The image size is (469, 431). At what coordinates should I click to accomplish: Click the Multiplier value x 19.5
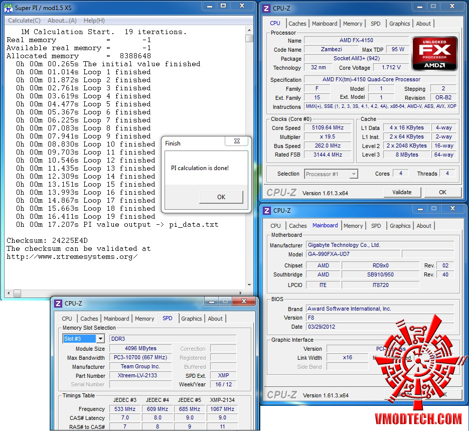[x=328, y=137]
